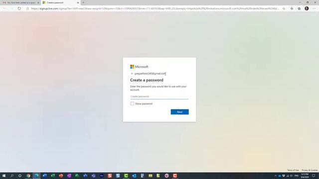Open the blue Snagit editor taskbar icon
319x179 pixels.
coord(118,176)
